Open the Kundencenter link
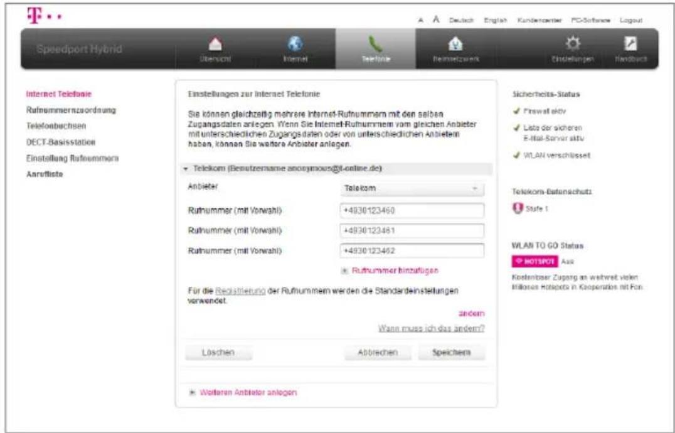Screen dimensions: 675x433 tap(539, 20)
